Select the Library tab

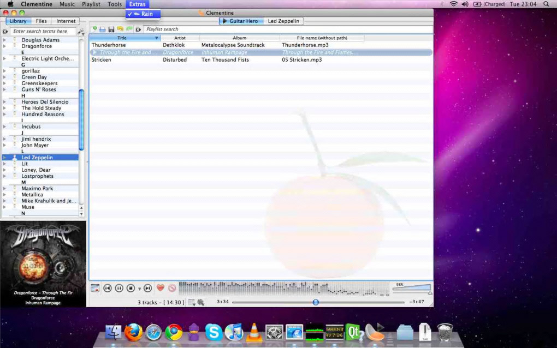(18, 21)
